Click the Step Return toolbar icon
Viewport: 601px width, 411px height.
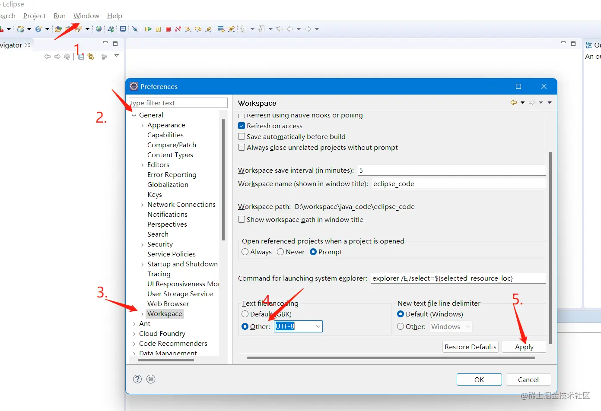208,29
